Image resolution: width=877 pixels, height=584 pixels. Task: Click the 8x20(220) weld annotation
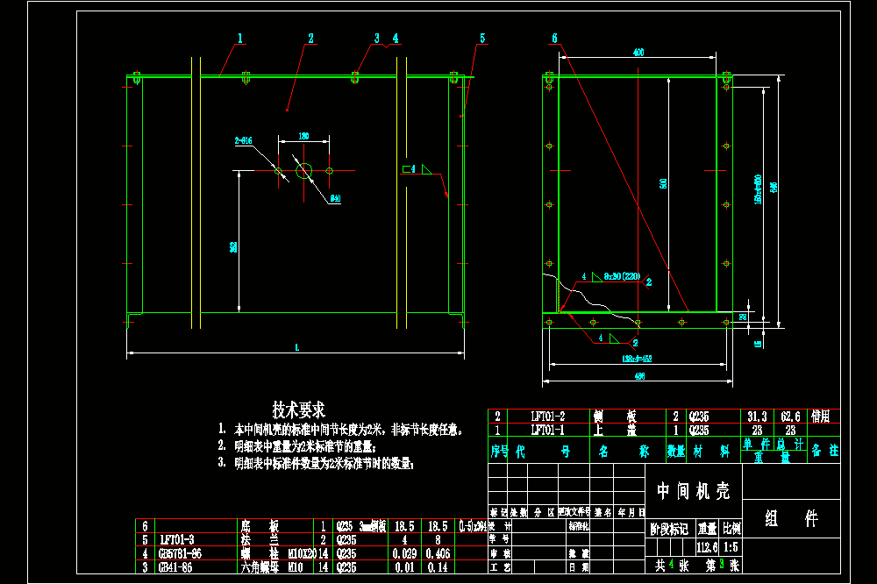tap(622, 276)
